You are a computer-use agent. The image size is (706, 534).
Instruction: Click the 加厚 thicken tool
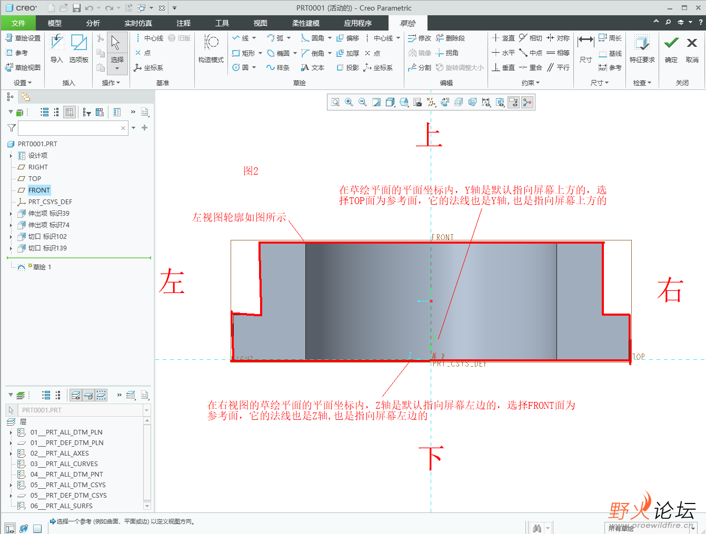coord(348,53)
